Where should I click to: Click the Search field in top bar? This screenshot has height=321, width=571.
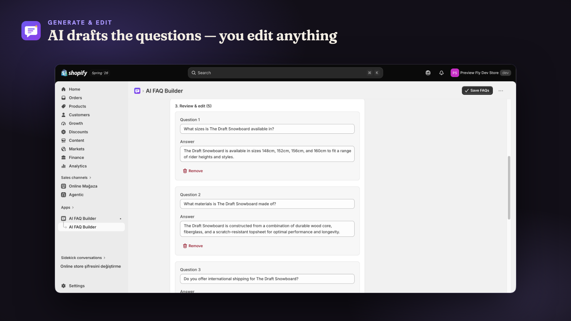coord(285,73)
